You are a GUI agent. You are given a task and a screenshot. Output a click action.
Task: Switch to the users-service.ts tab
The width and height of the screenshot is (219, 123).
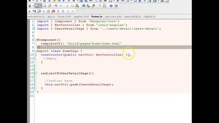tap(36, 17)
